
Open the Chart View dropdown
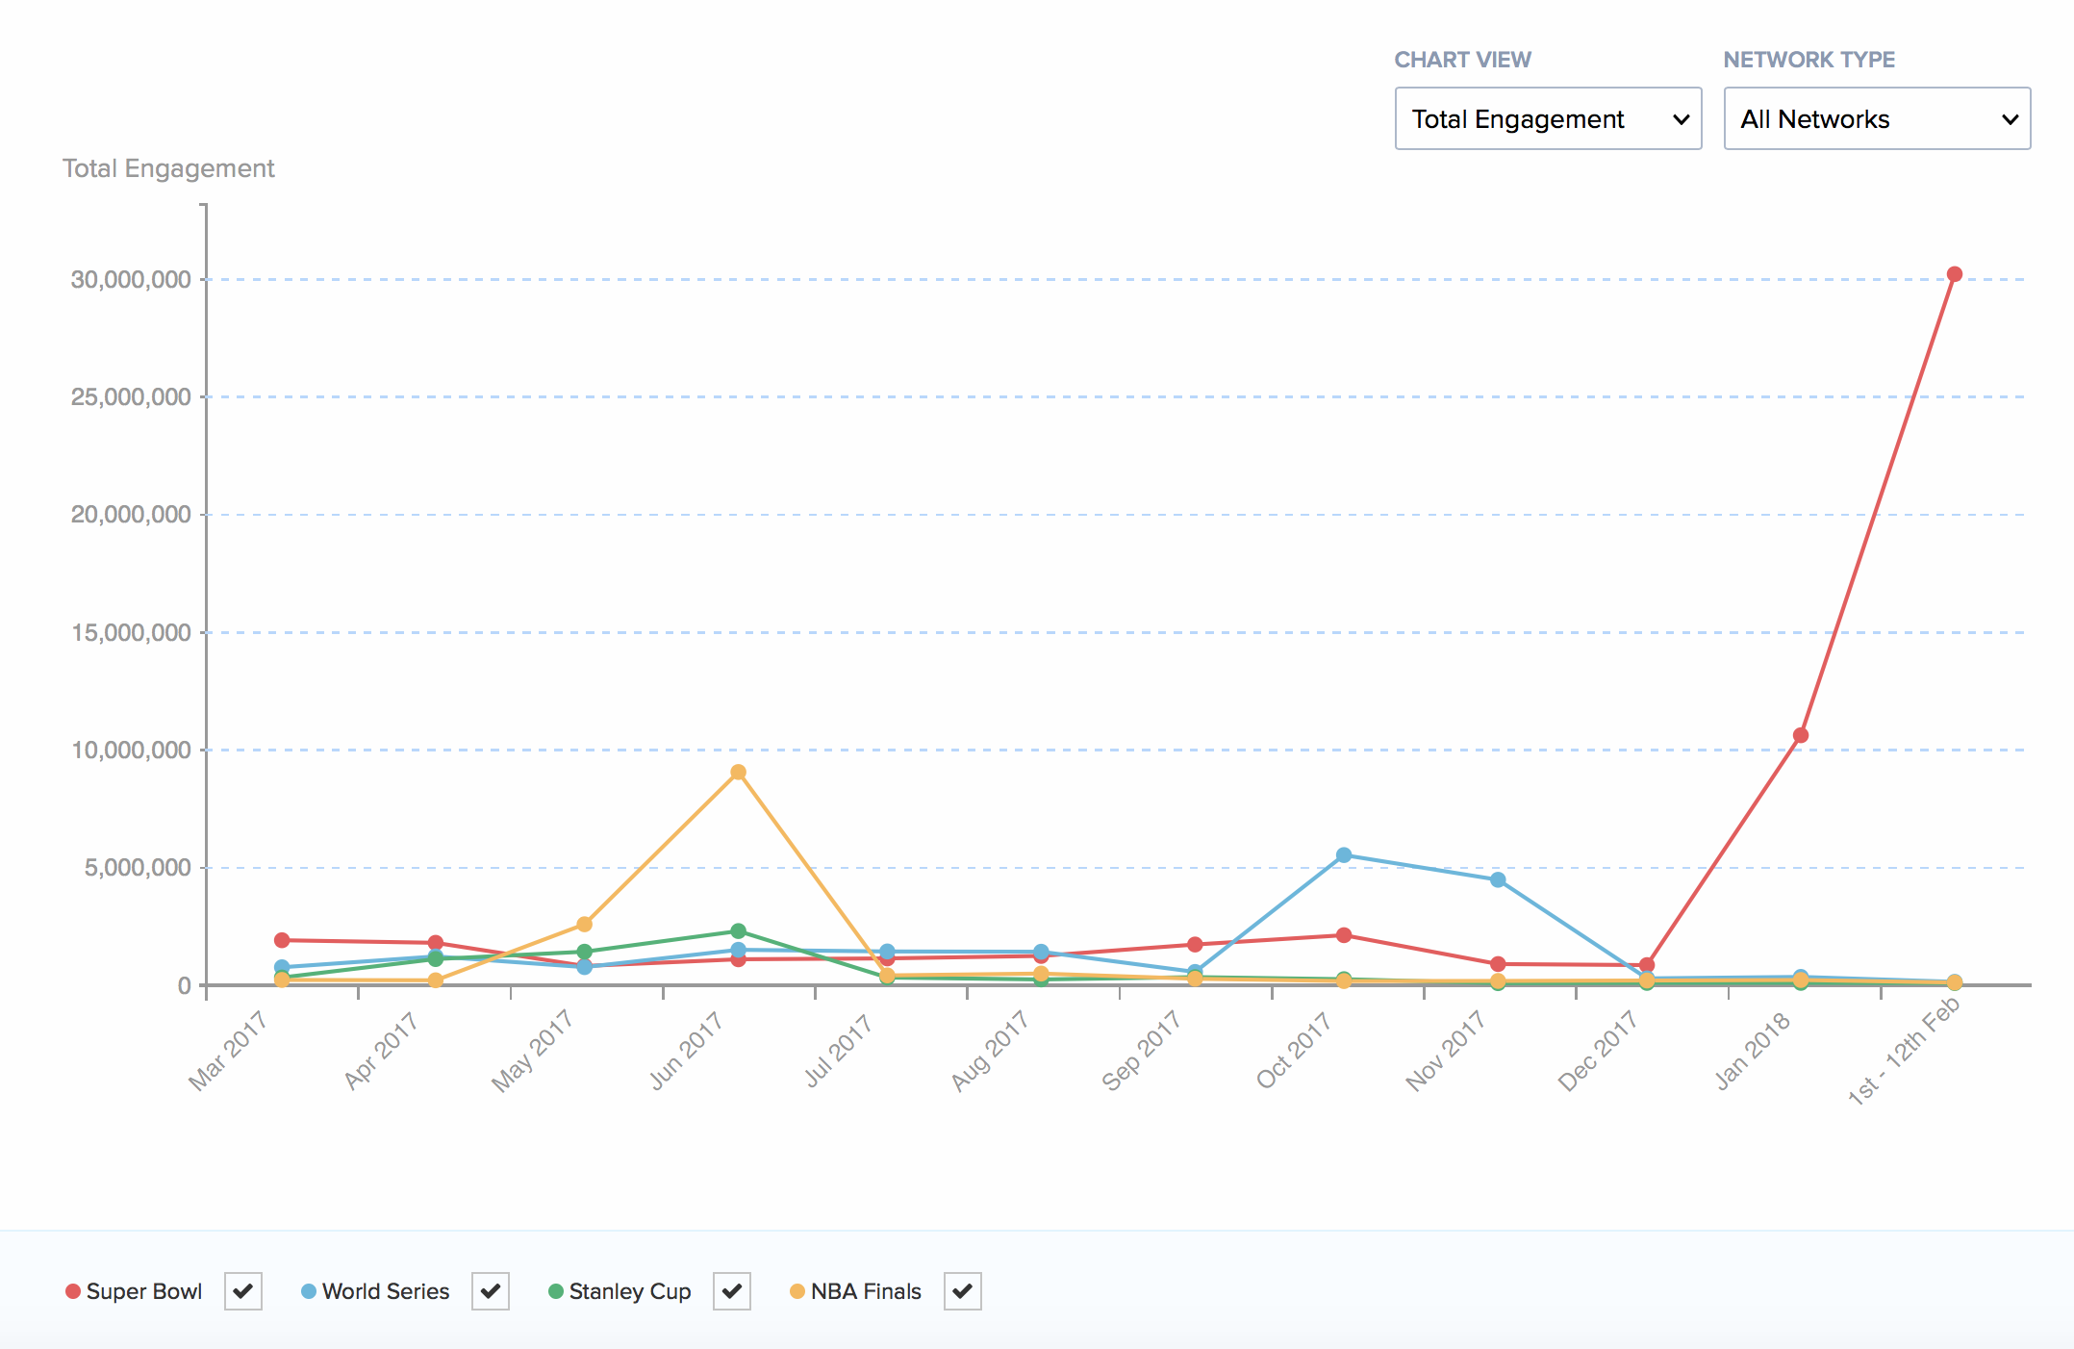[x=1547, y=118]
